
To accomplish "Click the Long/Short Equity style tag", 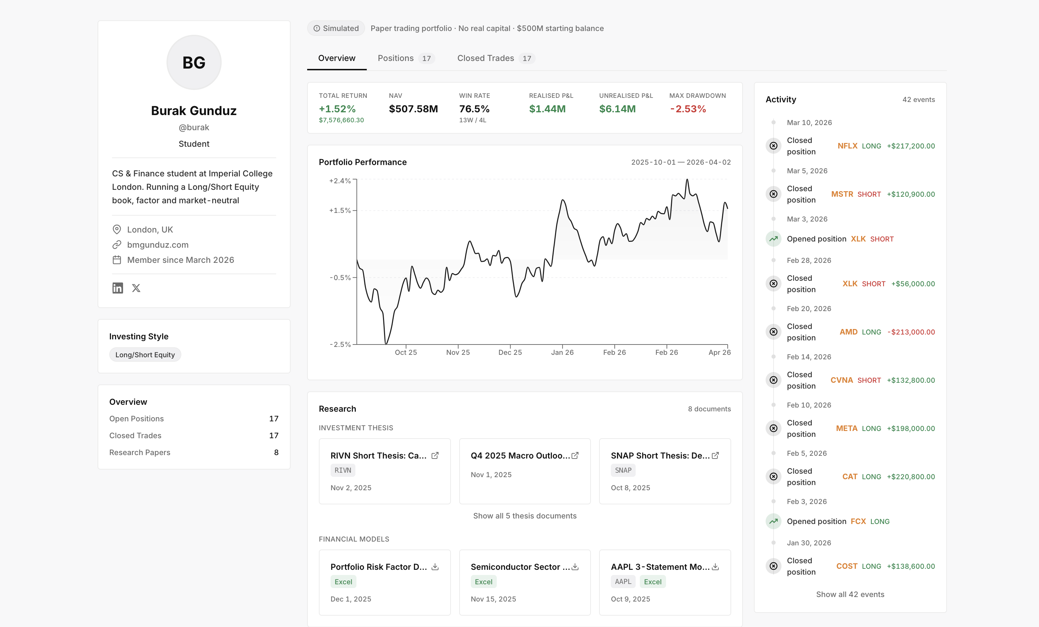I will pos(145,355).
